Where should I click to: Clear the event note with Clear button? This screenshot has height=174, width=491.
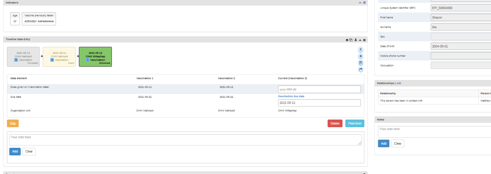tap(29, 151)
